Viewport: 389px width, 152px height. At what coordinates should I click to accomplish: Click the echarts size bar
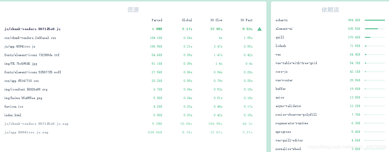tap(375, 20)
